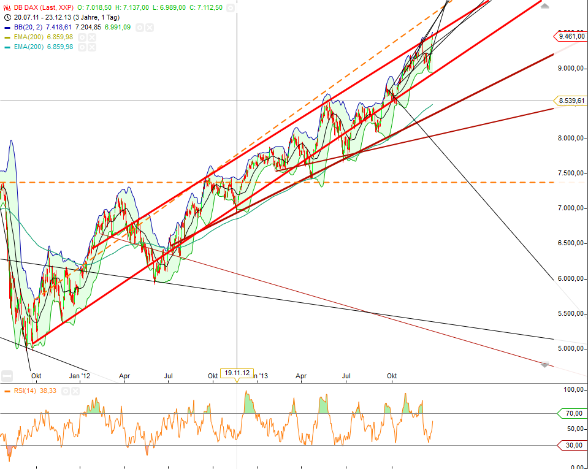Viewport: 588px width, 469px height.
Task: Select the 9.461,00 price marker
Action: click(570, 36)
